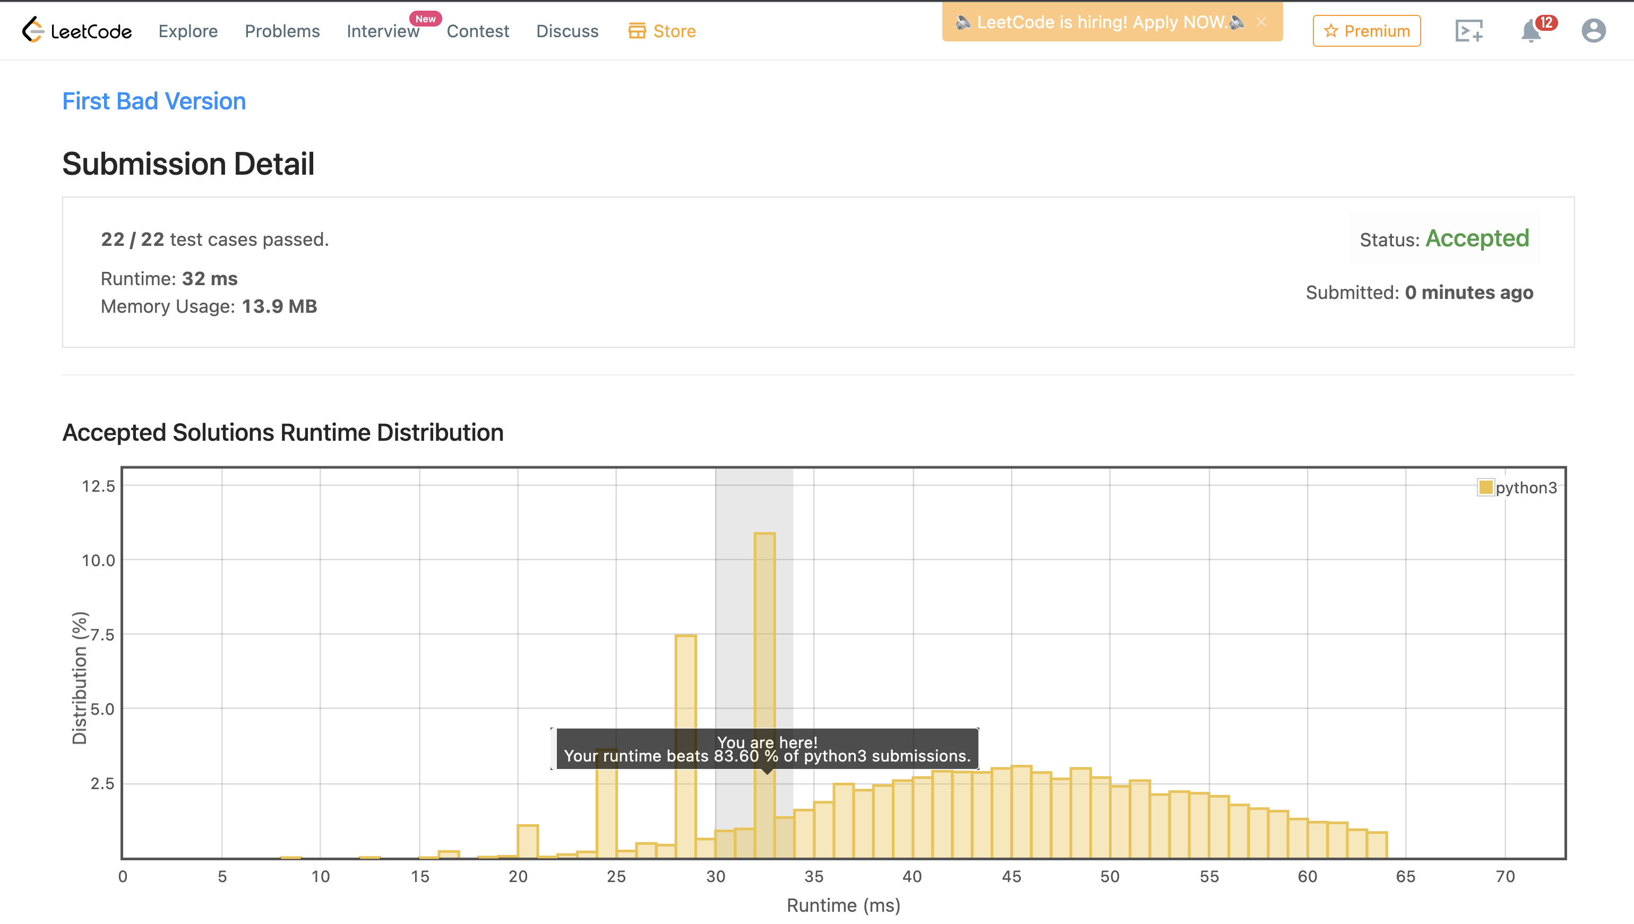The image size is (1634, 924).
Task: Go to the Problems page
Action: 282,31
